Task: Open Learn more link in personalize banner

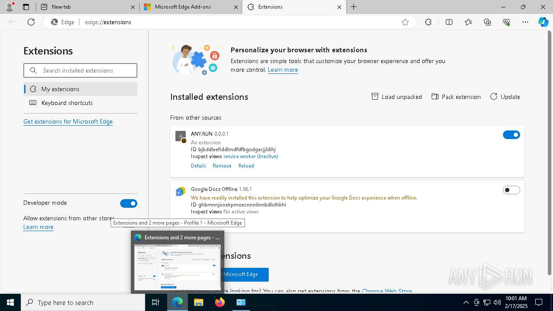Action: pyautogui.click(x=283, y=70)
